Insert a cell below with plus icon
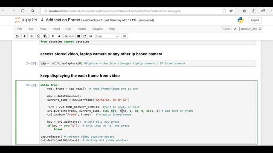The width and height of the screenshot is (273, 153). (24, 36)
